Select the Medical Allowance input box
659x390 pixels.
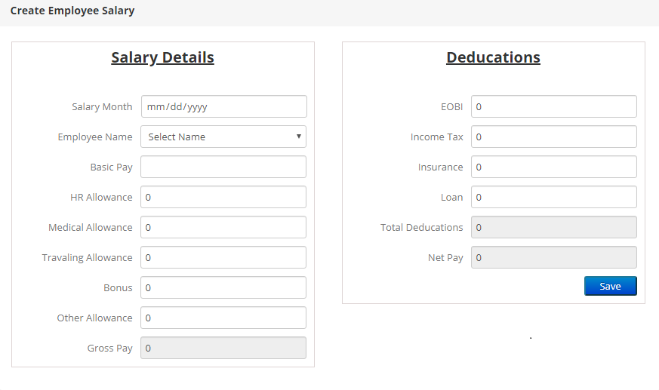(x=223, y=227)
